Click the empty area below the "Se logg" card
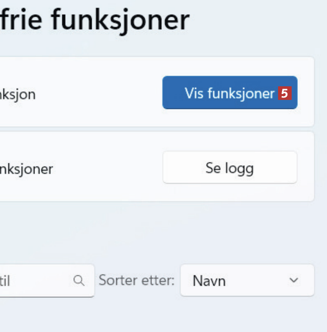The image size is (327, 332). coord(155,231)
